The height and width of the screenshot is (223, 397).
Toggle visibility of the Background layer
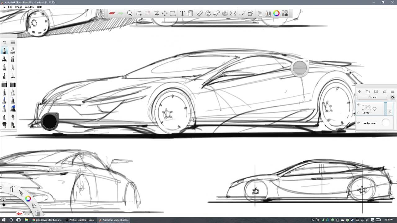(358, 123)
